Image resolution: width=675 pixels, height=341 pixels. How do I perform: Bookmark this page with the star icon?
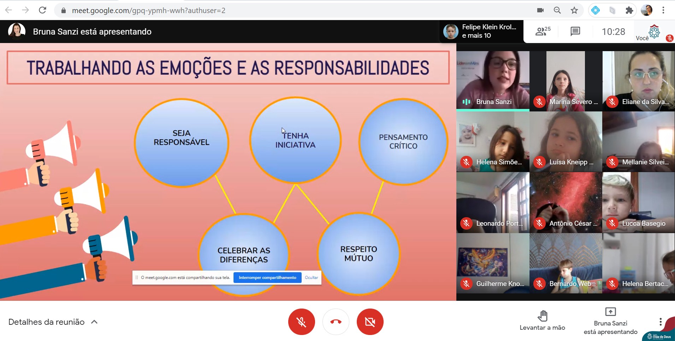pos(574,10)
